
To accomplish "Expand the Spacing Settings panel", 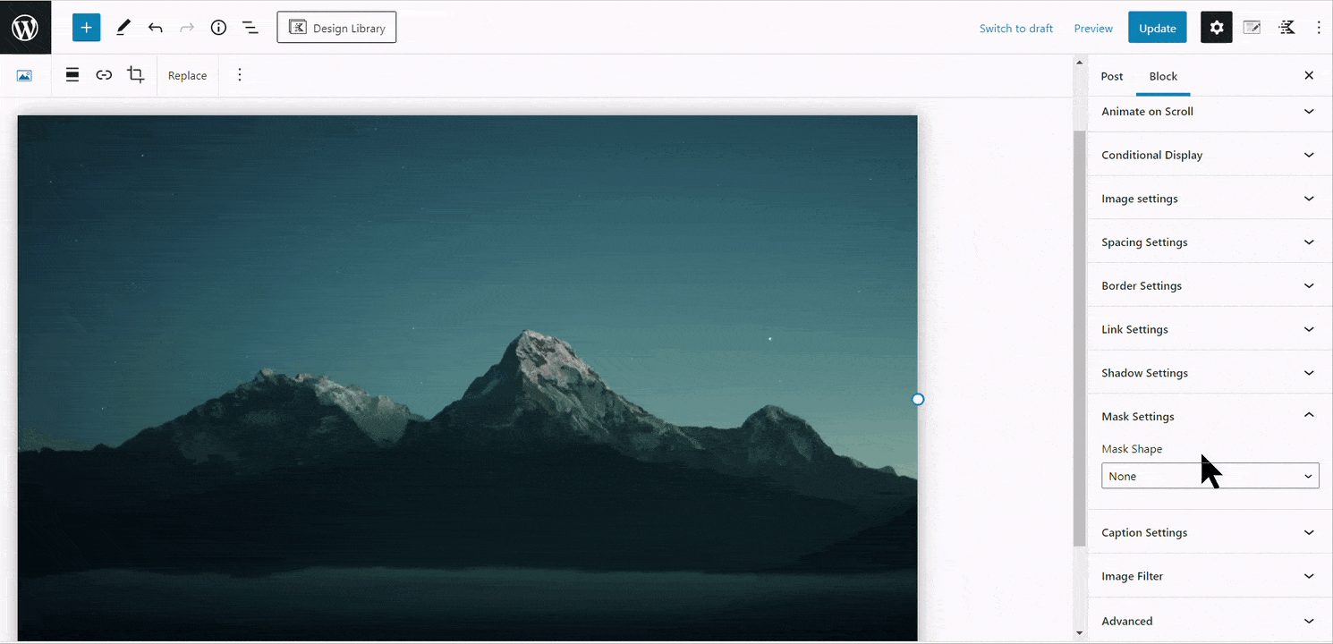I will coord(1210,242).
